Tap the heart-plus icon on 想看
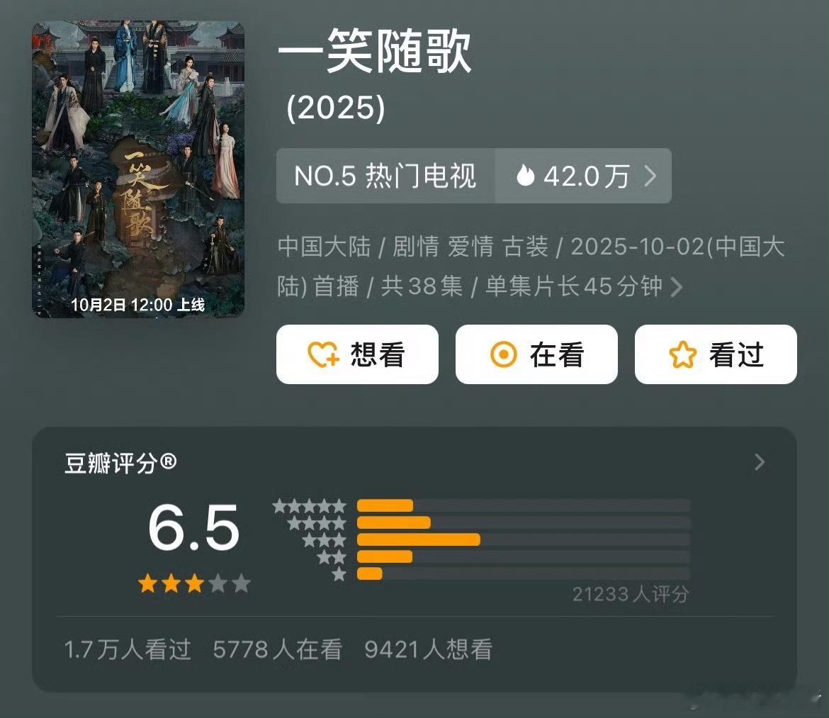The height and width of the screenshot is (718, 829). coord(323,354)
